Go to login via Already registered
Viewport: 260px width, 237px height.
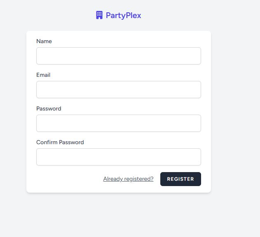click(x=128, y=179)
